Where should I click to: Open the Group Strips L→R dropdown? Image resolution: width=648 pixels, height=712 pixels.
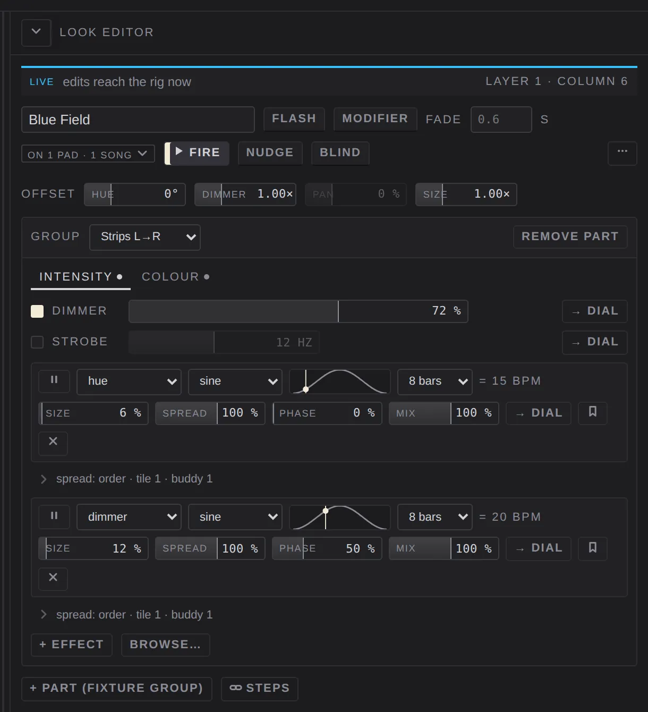pos(145,237)
